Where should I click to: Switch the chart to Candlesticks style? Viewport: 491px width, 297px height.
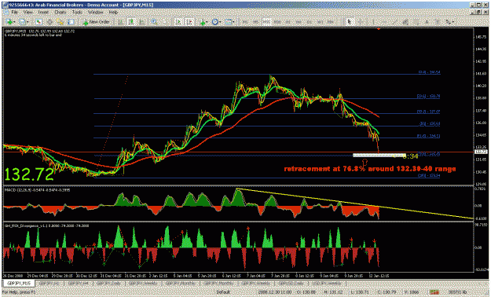[131, 22]
